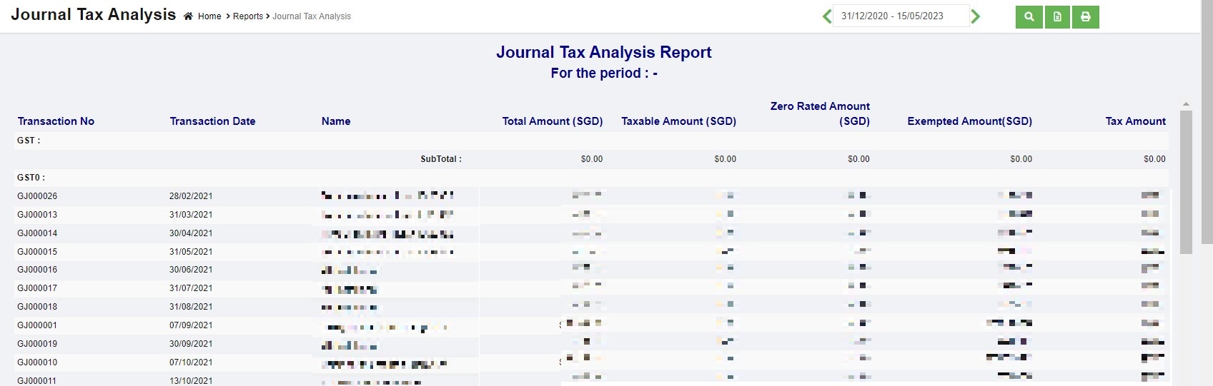Click the report table vertical scrollbar thumb

(x=1186, y=182)
